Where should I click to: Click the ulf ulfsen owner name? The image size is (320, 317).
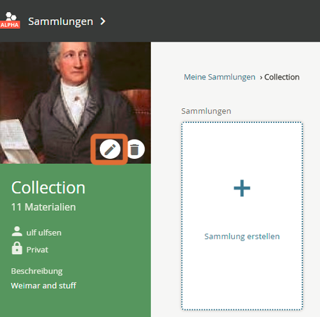click(44, 232)
